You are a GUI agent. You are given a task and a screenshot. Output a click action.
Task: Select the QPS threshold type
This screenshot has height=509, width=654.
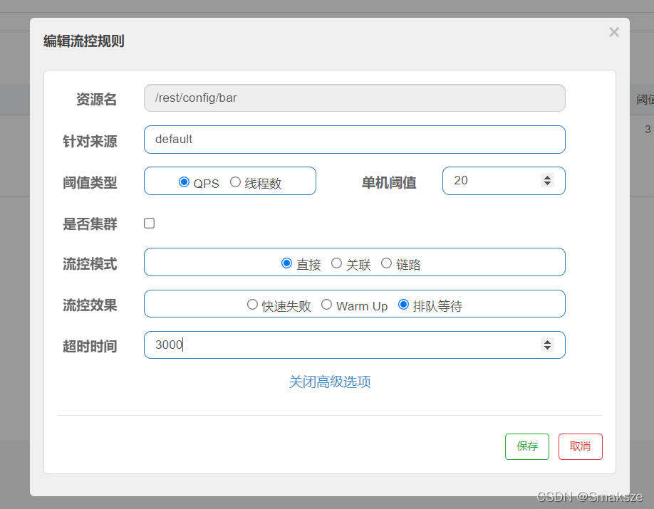pyautogui.click(x=184, y=183)
